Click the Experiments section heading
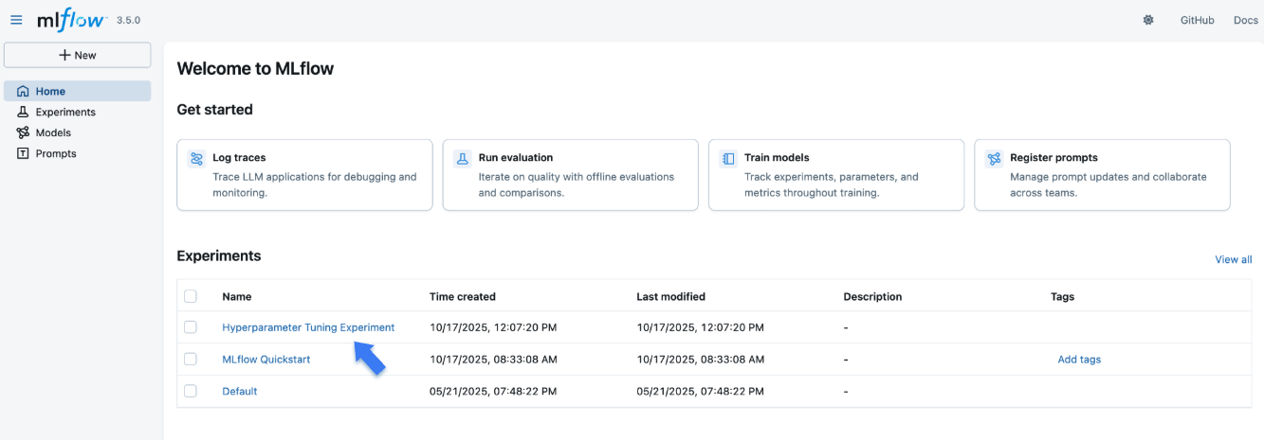 [x=219, y=255]
